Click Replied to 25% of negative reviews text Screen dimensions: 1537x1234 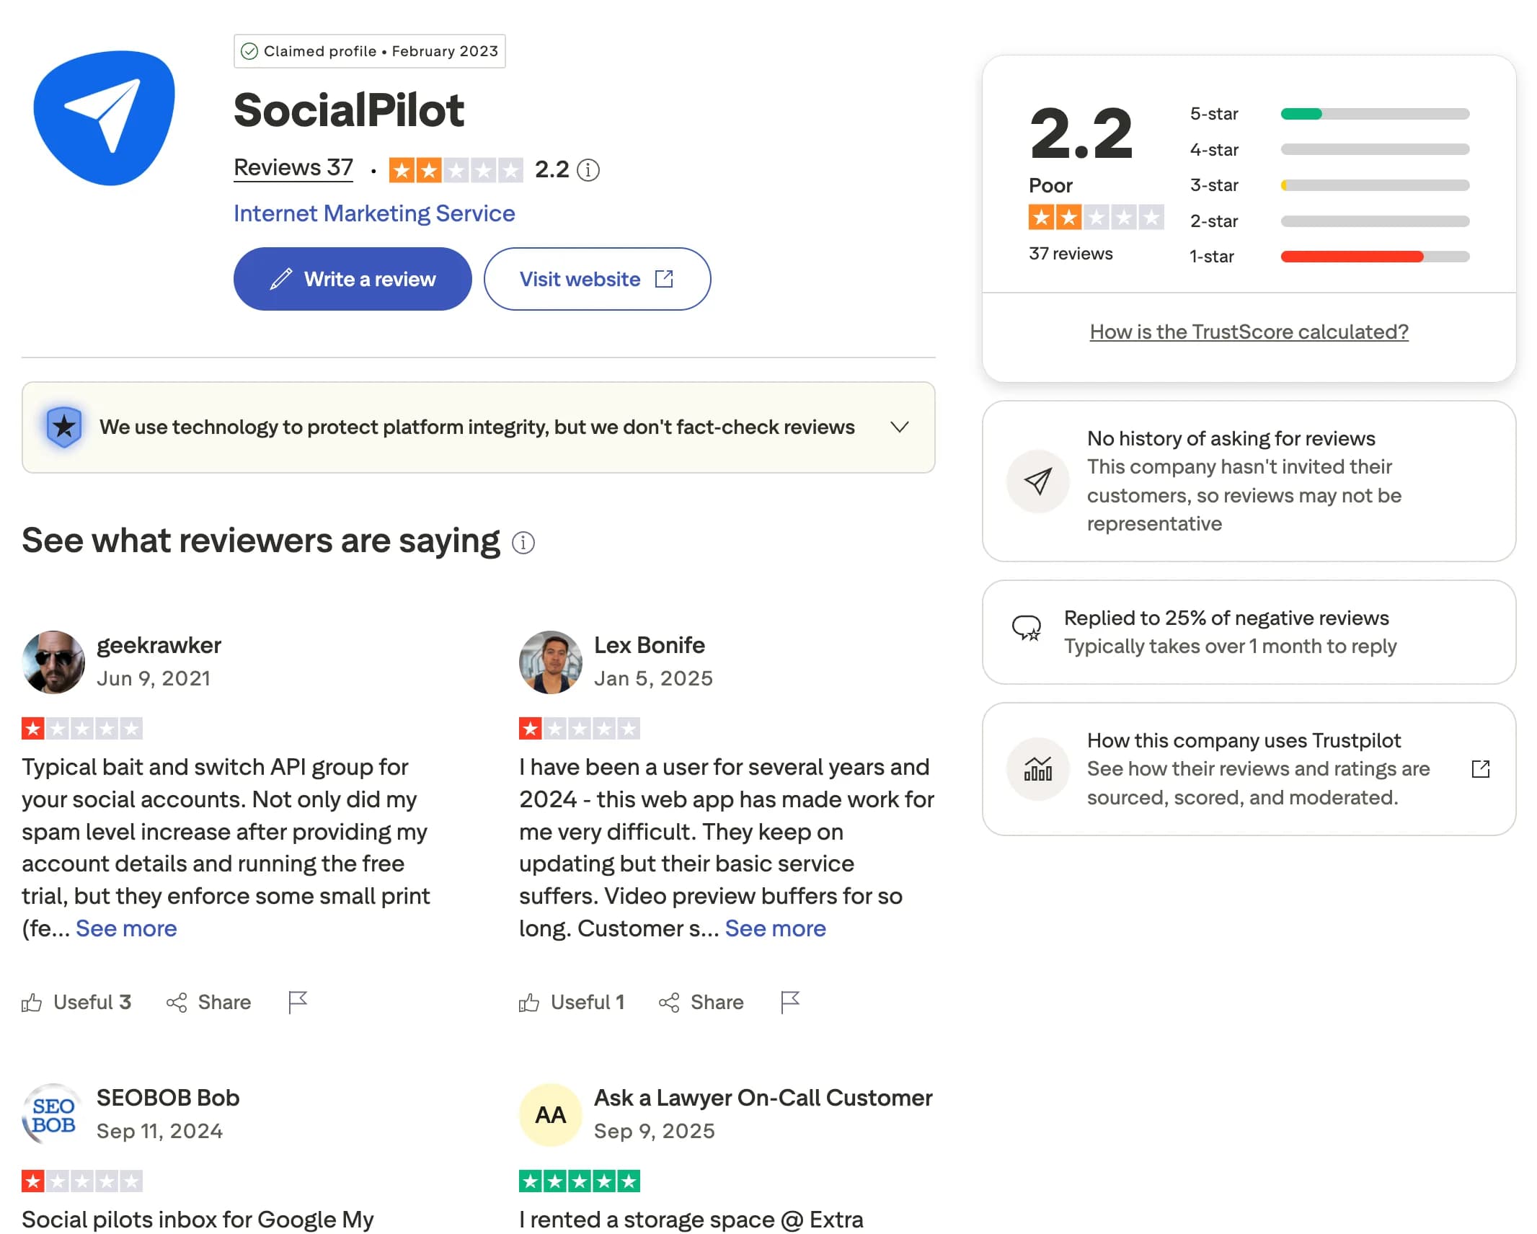[1226, 618]
